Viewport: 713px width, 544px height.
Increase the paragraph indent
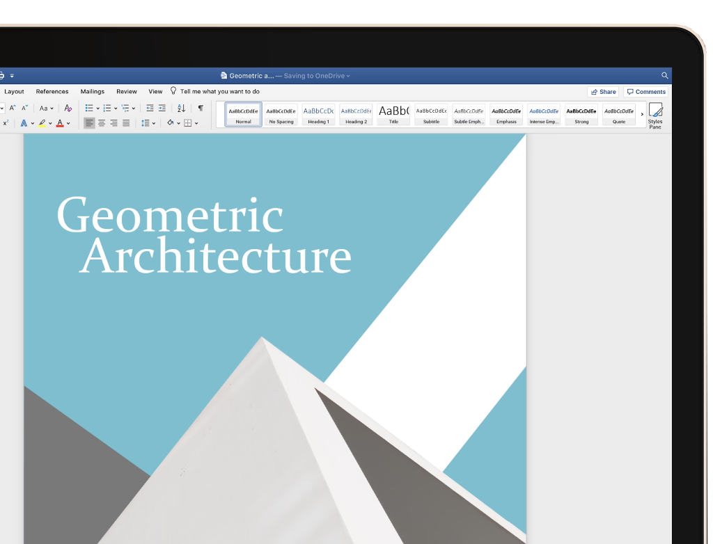[162, 108]
